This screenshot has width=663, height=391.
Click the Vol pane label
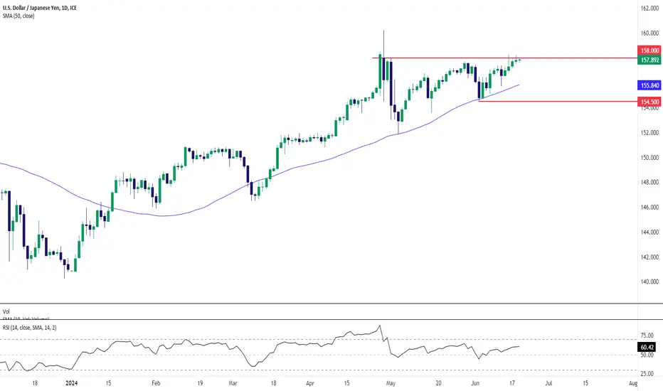(6, 311)
